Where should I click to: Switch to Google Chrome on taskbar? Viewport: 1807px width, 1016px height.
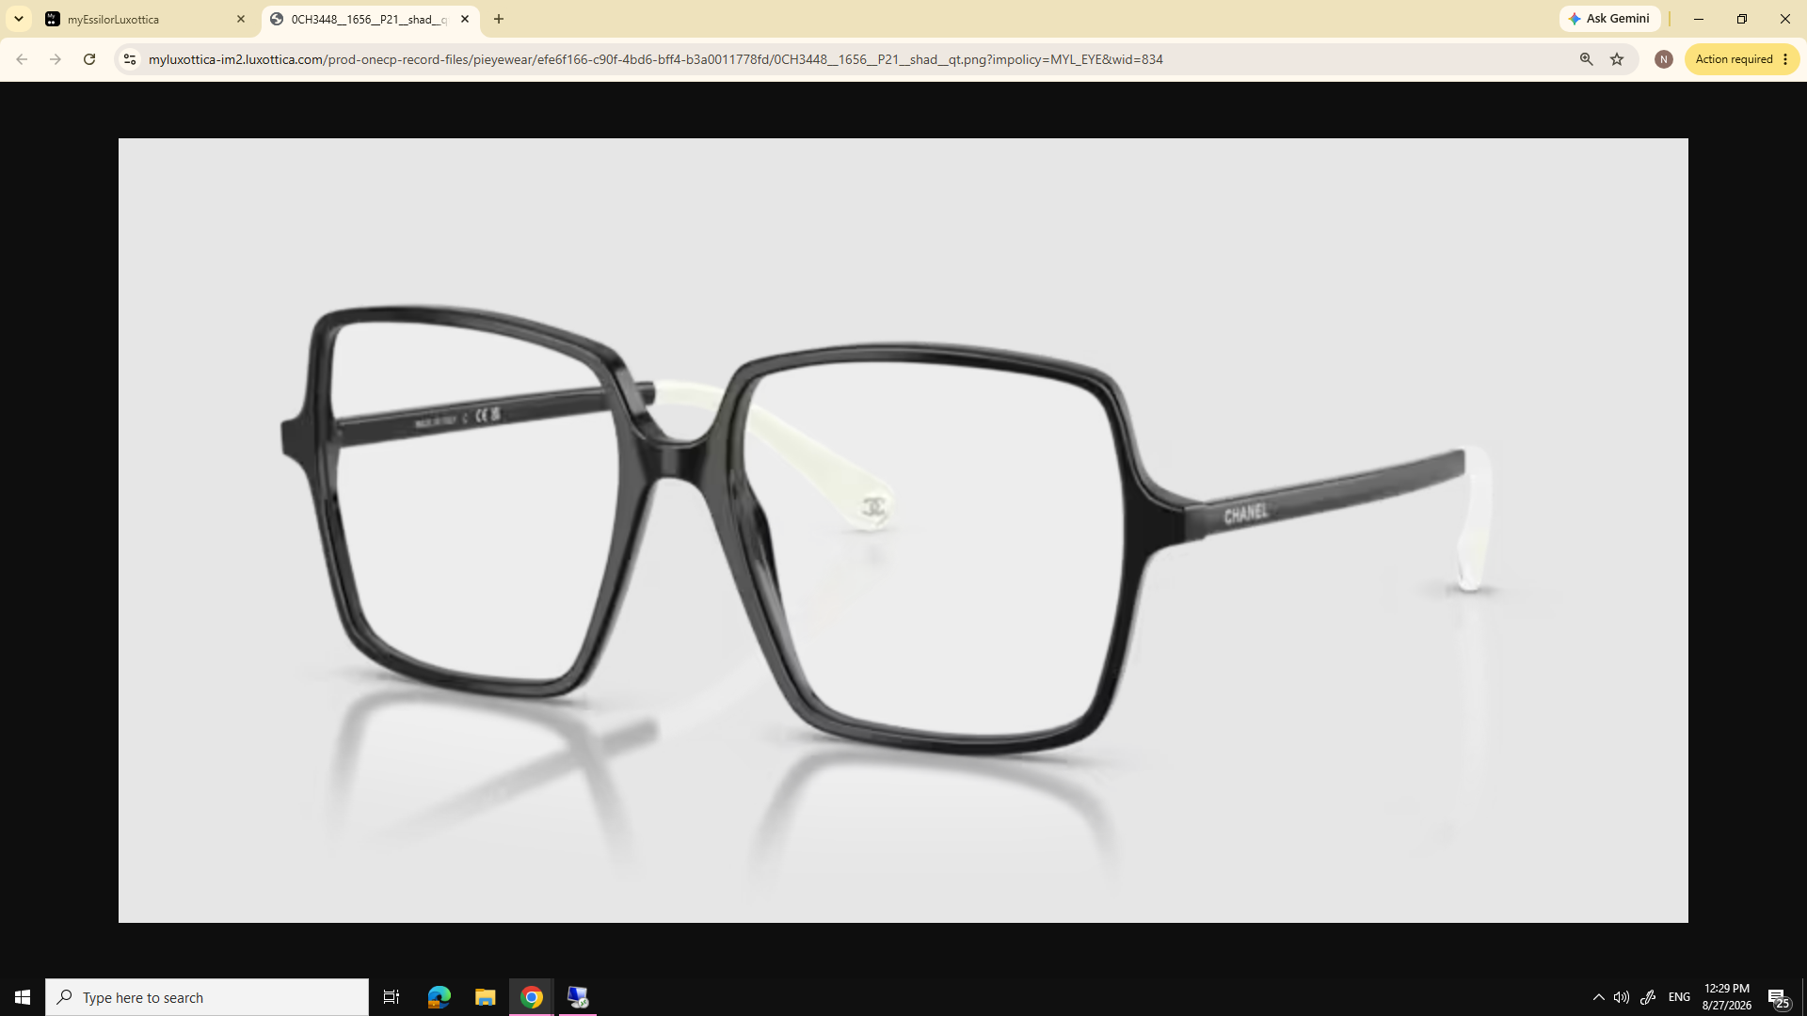tap(532, 997)
